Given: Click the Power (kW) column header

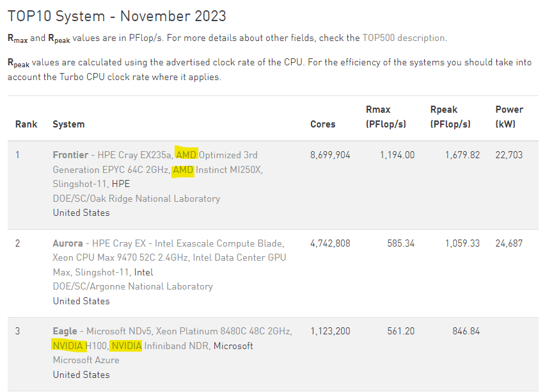Looking at the screenshot, I should point(509,117).
